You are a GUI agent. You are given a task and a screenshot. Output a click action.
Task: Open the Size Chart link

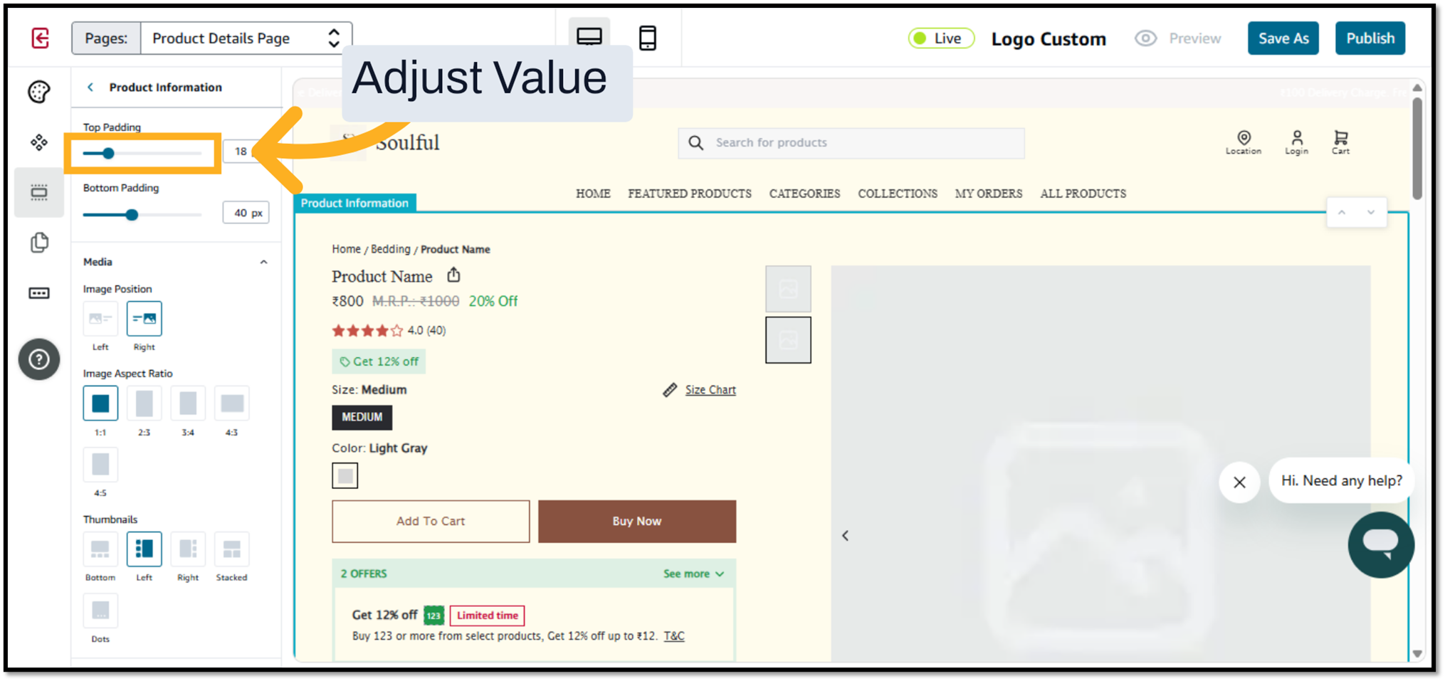[x=710, y=390]
